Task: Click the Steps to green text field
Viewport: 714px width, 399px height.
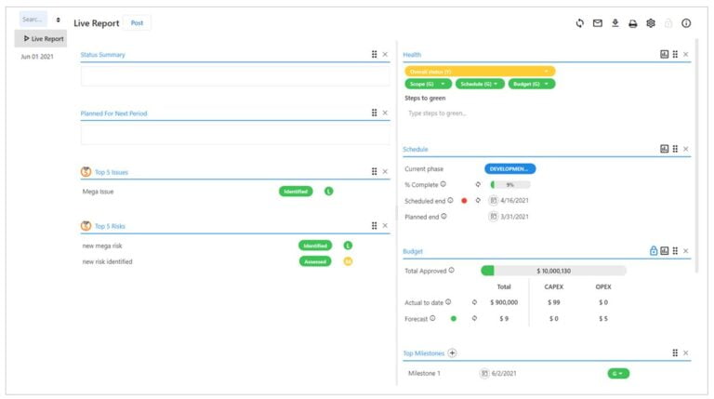Action: 547,113
